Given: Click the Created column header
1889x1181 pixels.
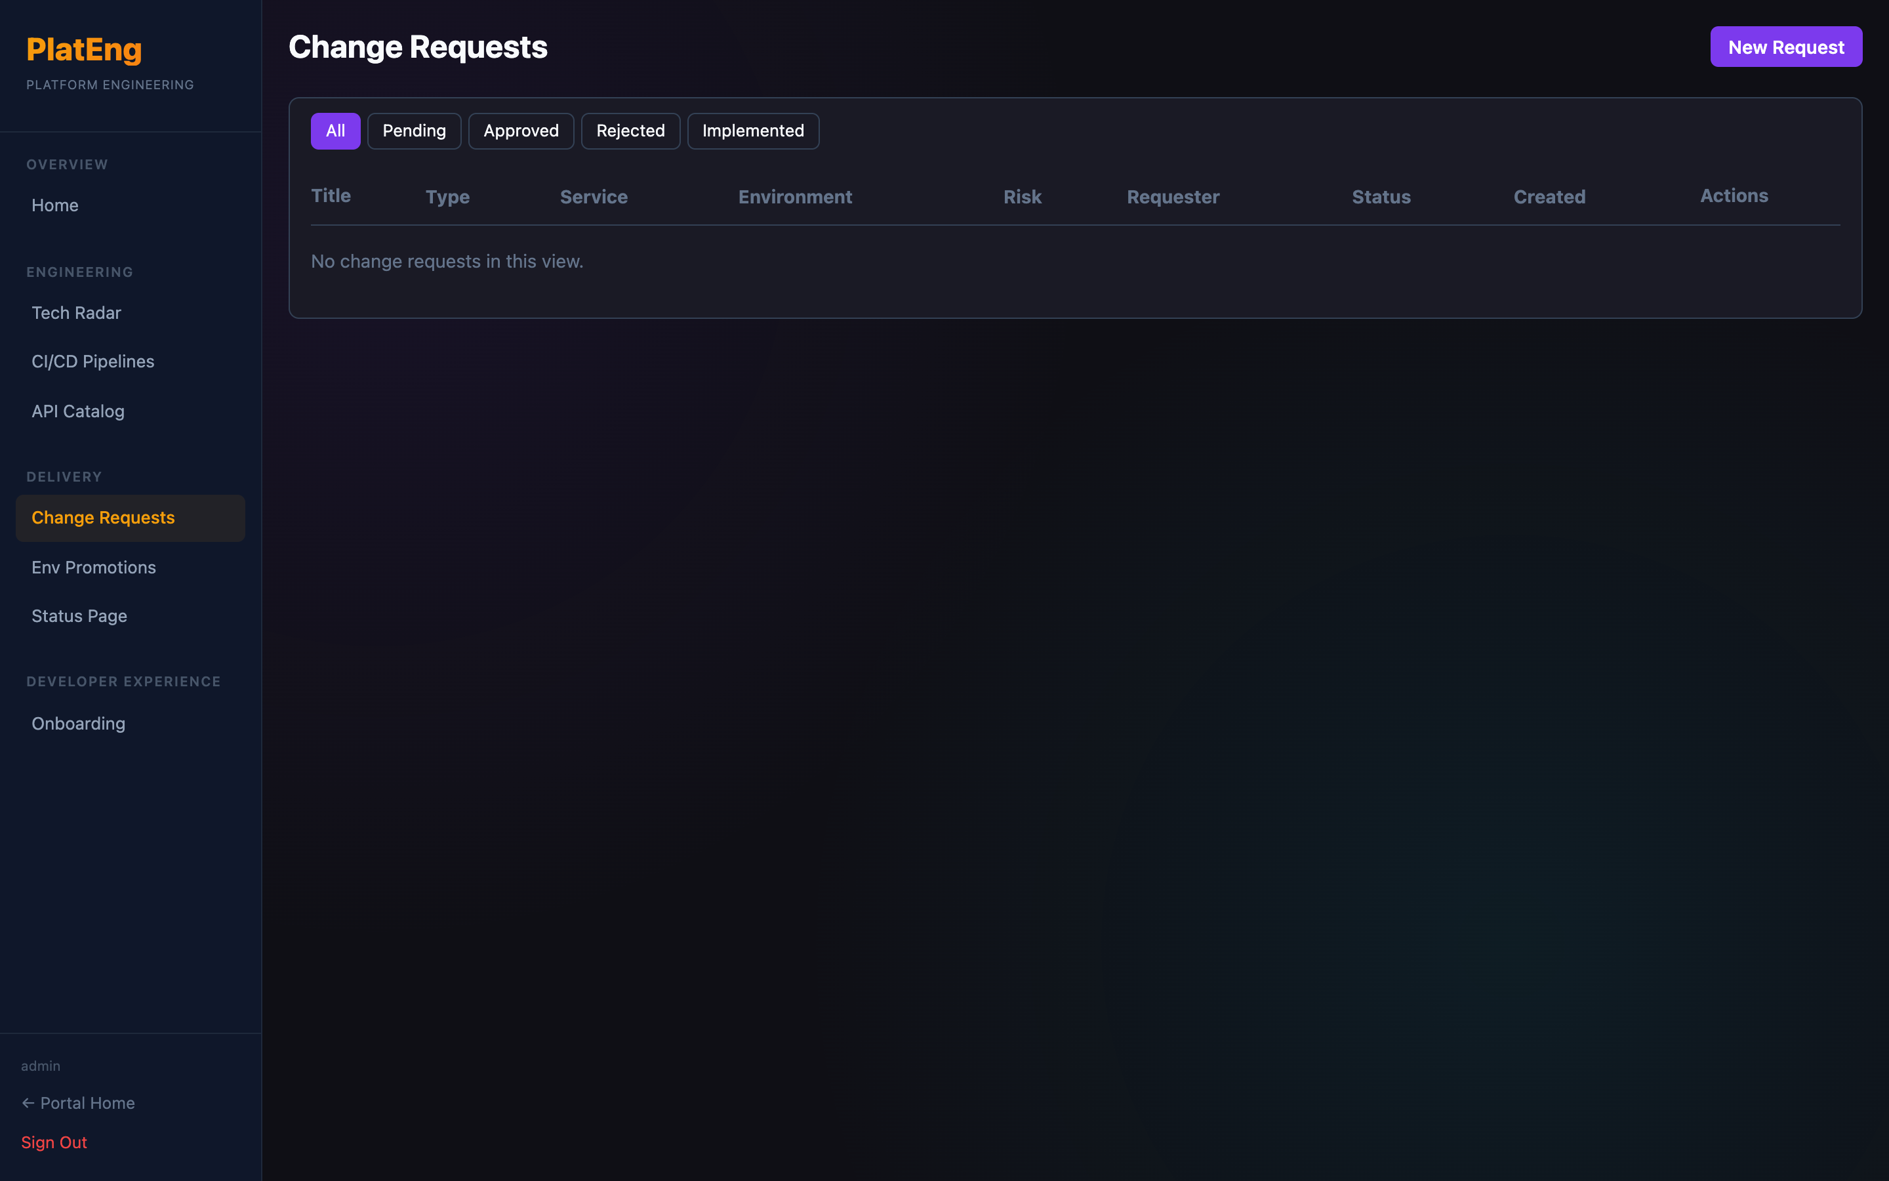Looking at the screenshot, I should [1549, 196].
